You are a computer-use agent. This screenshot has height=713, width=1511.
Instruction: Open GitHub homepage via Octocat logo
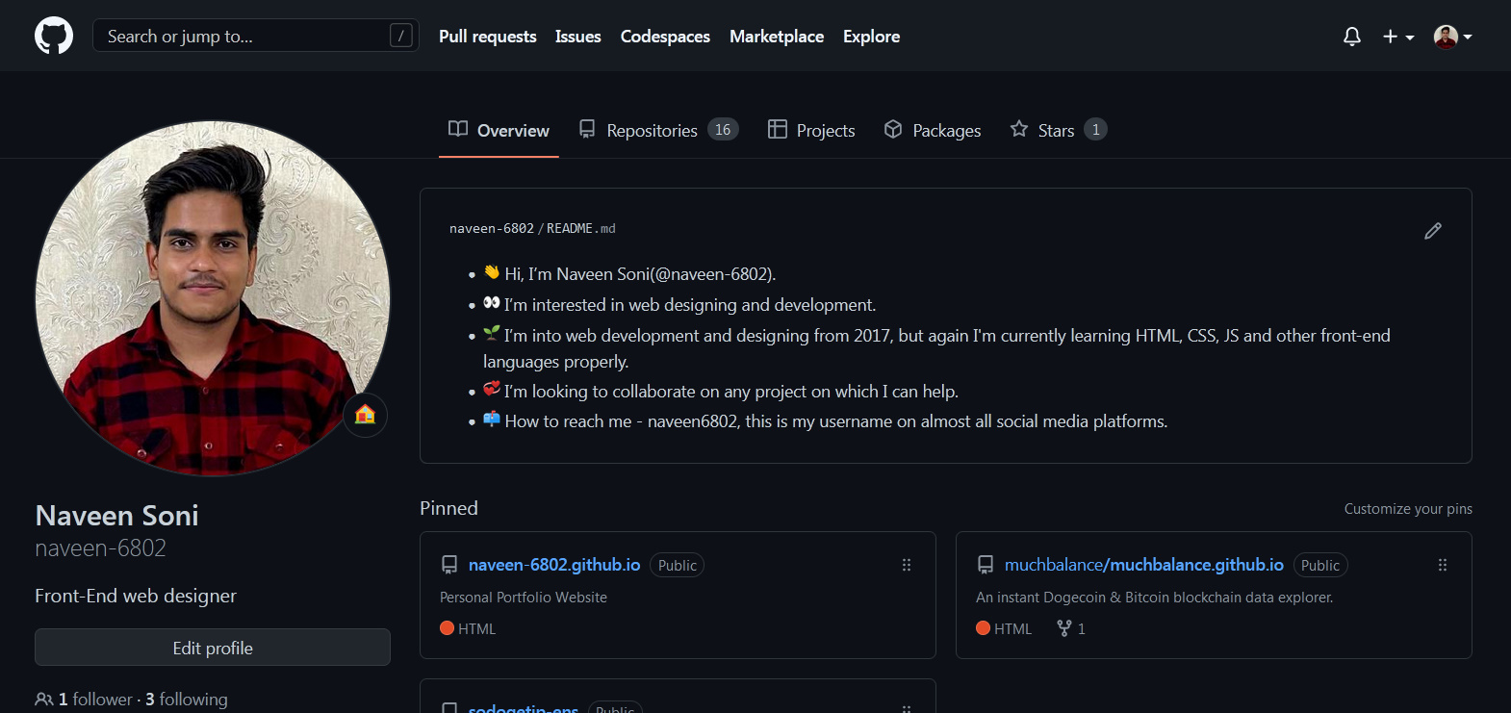coord(54,36)
